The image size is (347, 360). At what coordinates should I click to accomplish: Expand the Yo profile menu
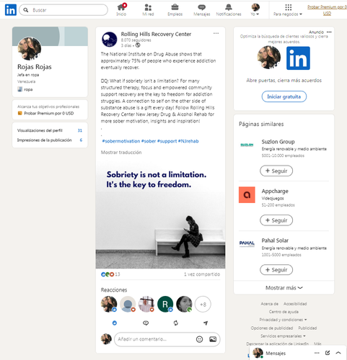click(255, 10)
